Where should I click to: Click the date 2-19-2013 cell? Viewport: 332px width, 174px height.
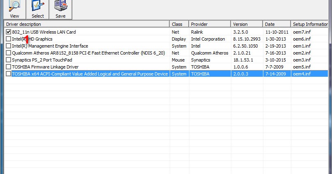pyautogui.click(x=276, y=46)
